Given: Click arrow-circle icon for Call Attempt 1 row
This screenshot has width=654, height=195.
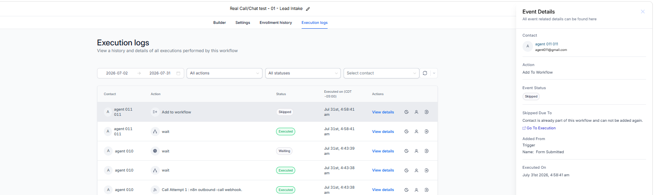Looking at the screenshot, I should coord(426,190).
